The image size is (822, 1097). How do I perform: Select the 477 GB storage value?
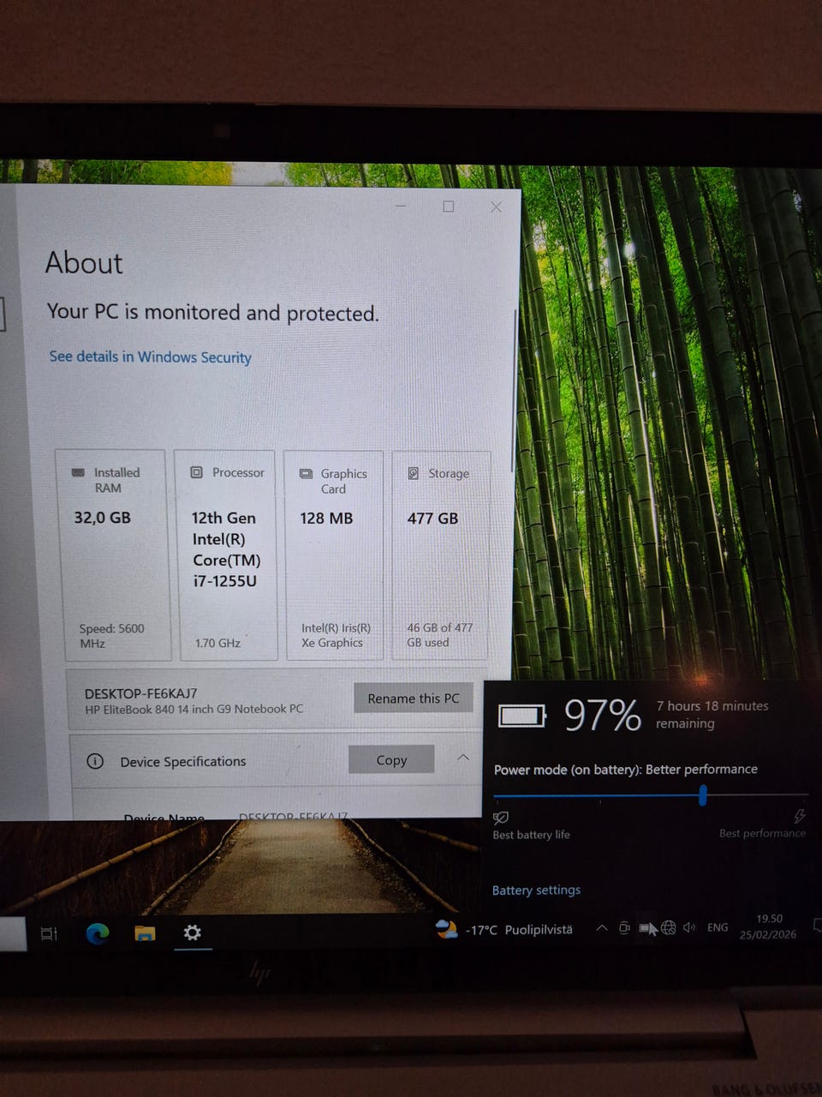pyautogui.click(x=432, y=519)
